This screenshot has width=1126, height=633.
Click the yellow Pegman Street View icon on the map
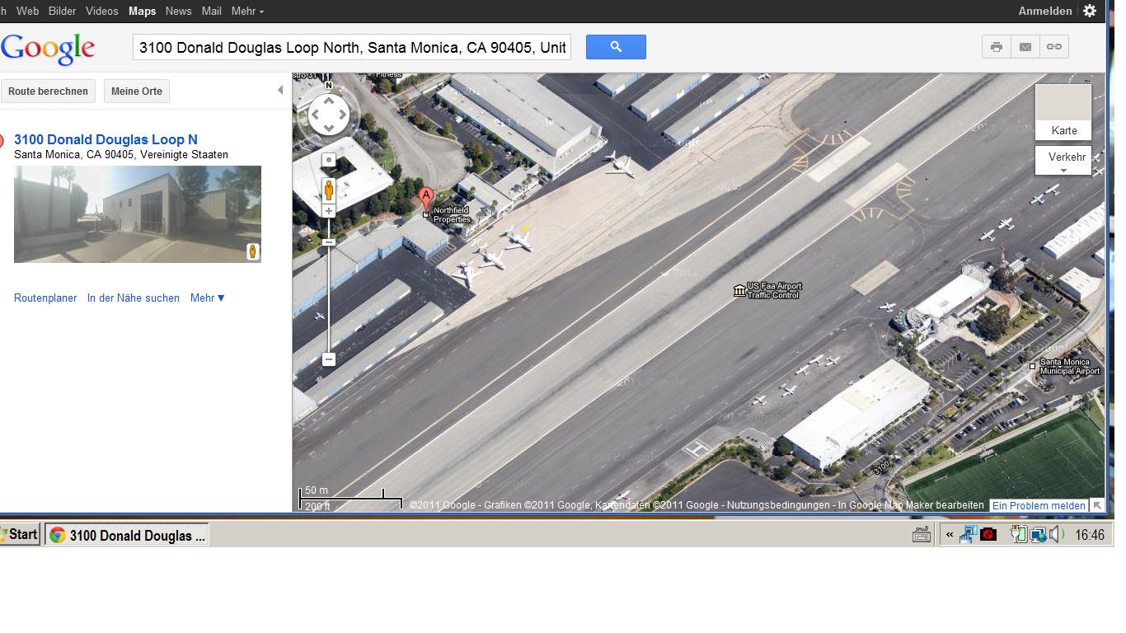[x=329, y=190]
